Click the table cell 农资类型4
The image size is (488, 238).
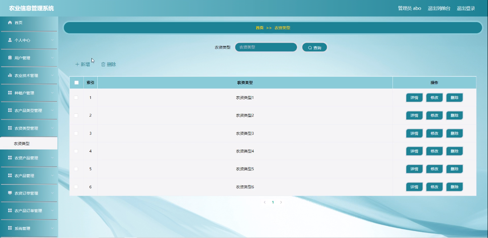point(245,151)
